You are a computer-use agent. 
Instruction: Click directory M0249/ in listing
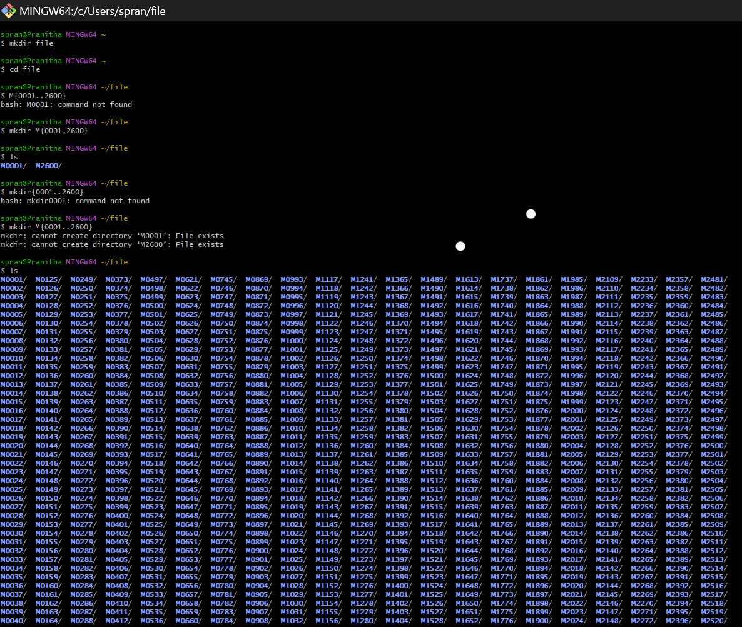point(83,279)
